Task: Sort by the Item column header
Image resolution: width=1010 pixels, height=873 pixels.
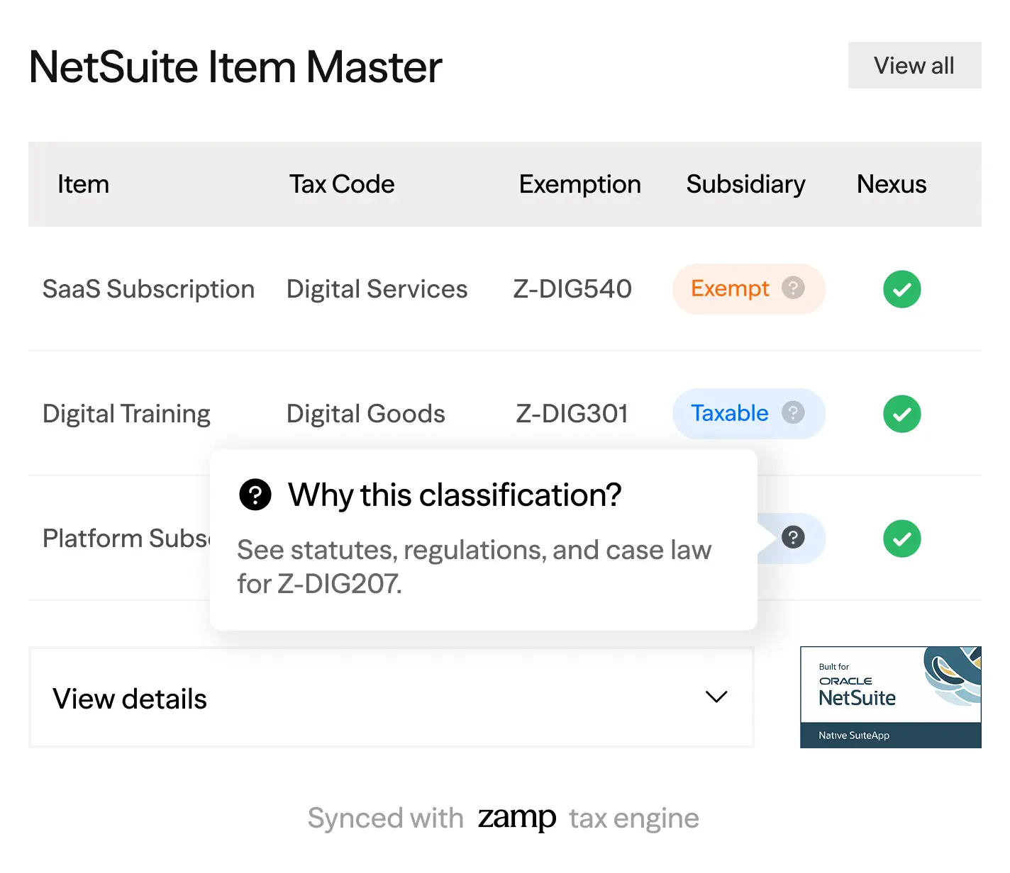Action: pos(84,184)
